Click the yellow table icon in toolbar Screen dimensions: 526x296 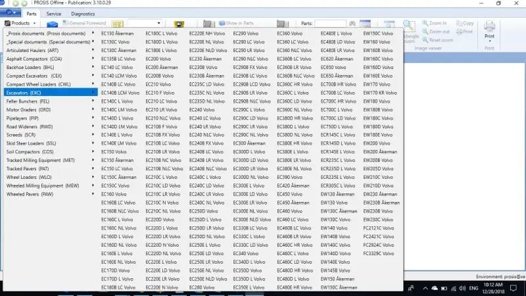[117, 24]
